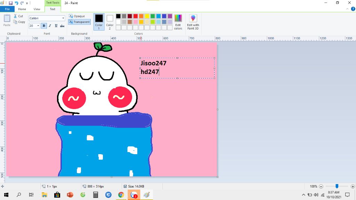Open PowerPoint from the taskbar

tap(70, 195)
